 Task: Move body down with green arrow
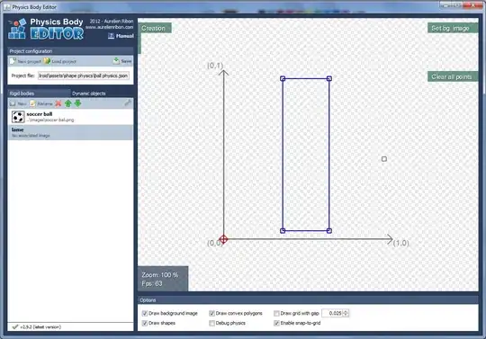point(77,103)
